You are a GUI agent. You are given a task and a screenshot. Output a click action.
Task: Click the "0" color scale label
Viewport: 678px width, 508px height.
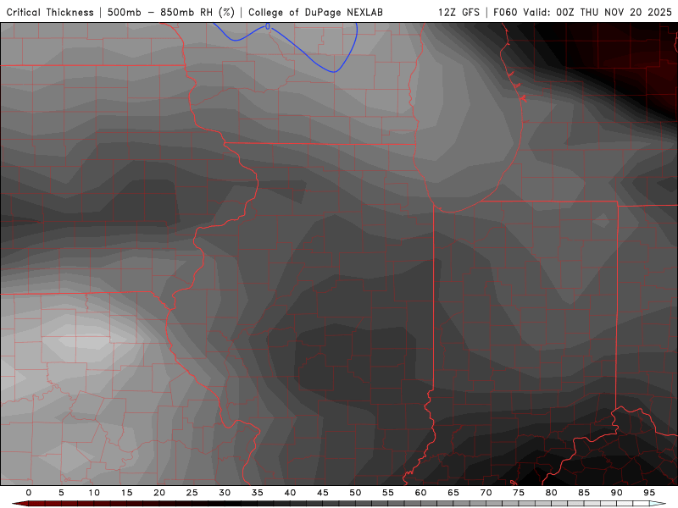[x=29, y=493]
